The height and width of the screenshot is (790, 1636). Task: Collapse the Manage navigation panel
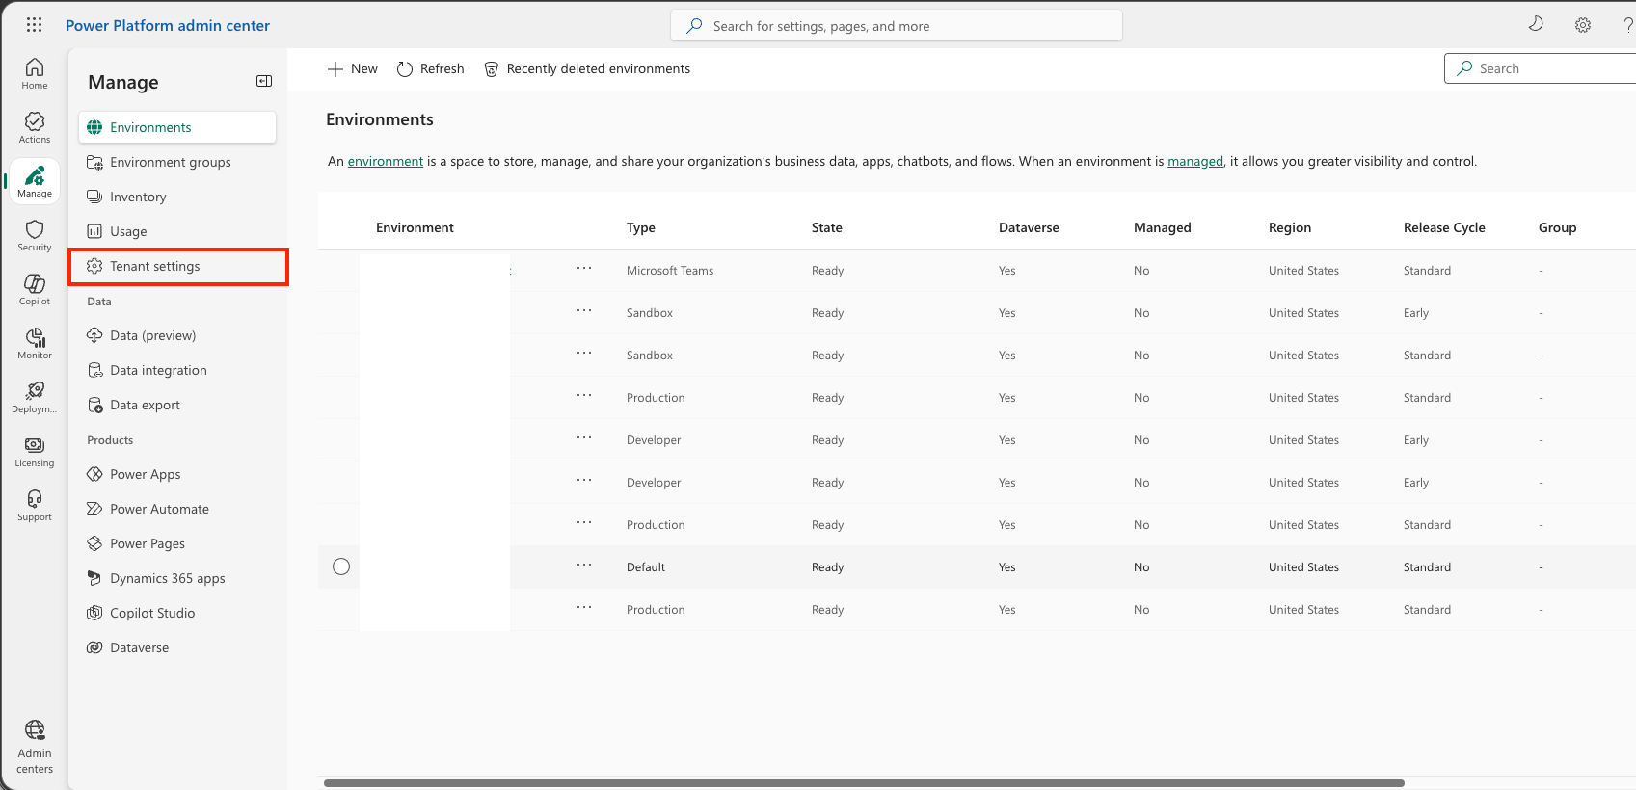pyautogui.click(x=264, y=82)
